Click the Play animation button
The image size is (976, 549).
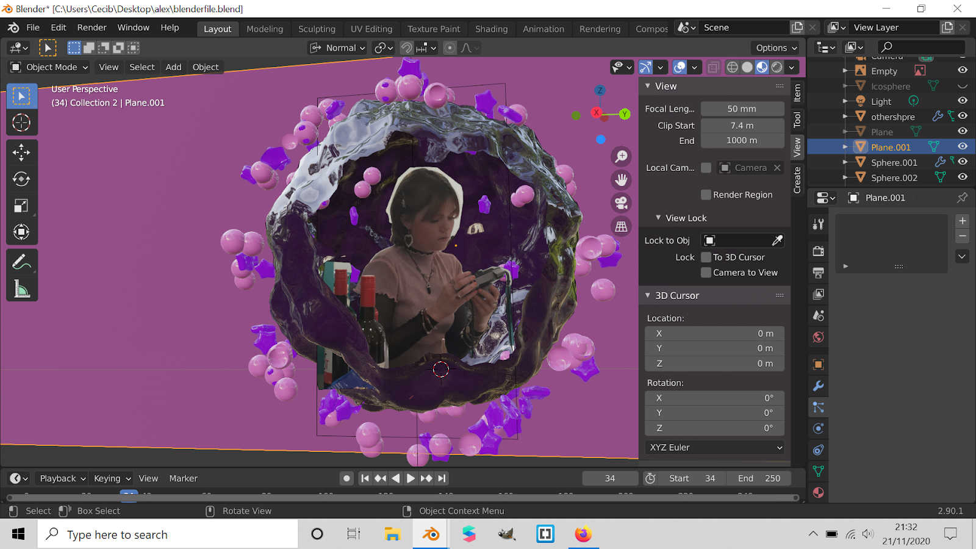coord(411,478)
